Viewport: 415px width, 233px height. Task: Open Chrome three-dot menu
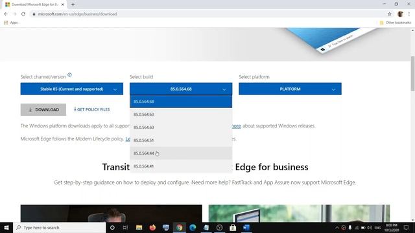tap(409, 14)
